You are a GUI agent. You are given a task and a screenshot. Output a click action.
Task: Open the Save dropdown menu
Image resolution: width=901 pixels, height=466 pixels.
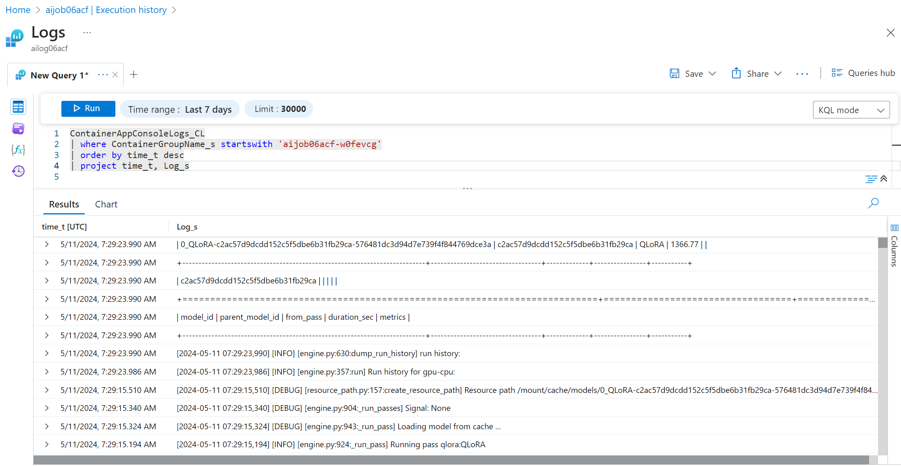coord(712,74)
